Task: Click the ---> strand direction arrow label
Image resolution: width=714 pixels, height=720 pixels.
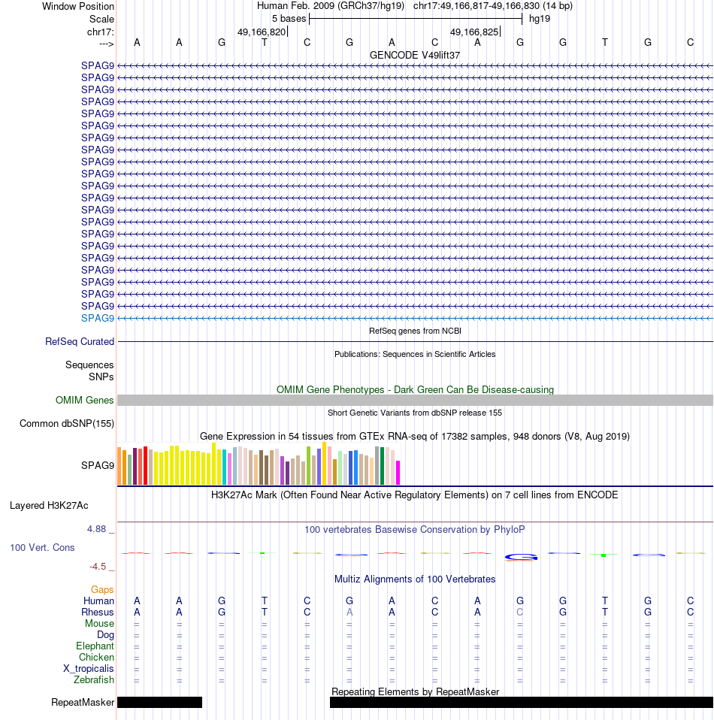Action: 106,44
